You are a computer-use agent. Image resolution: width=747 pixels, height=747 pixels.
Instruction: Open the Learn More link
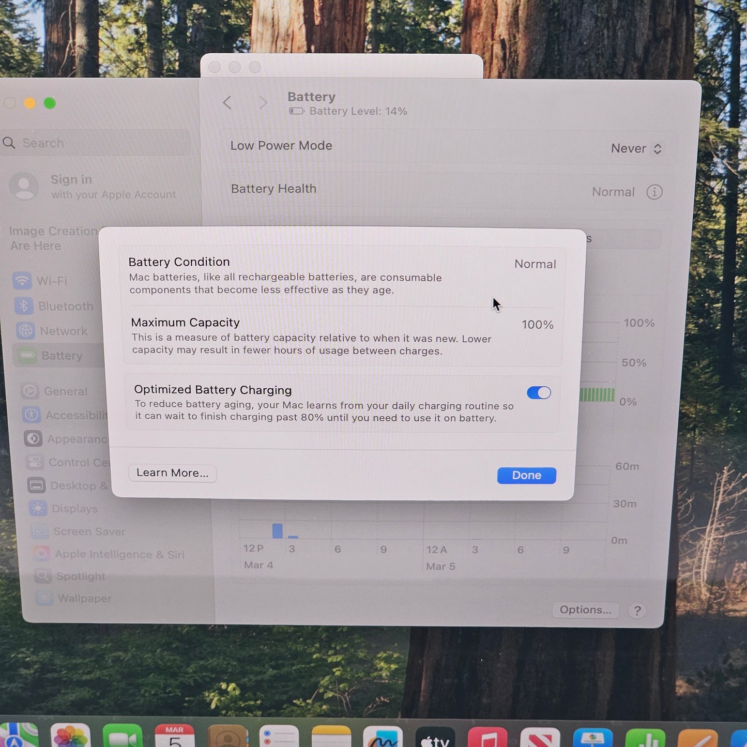(172, 473)
